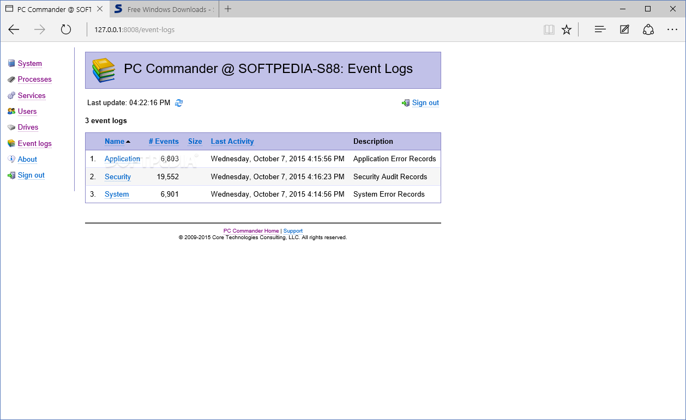
Task: Click the copyright notice in footer
Action: pyautogui.click(x=263, y=238)
